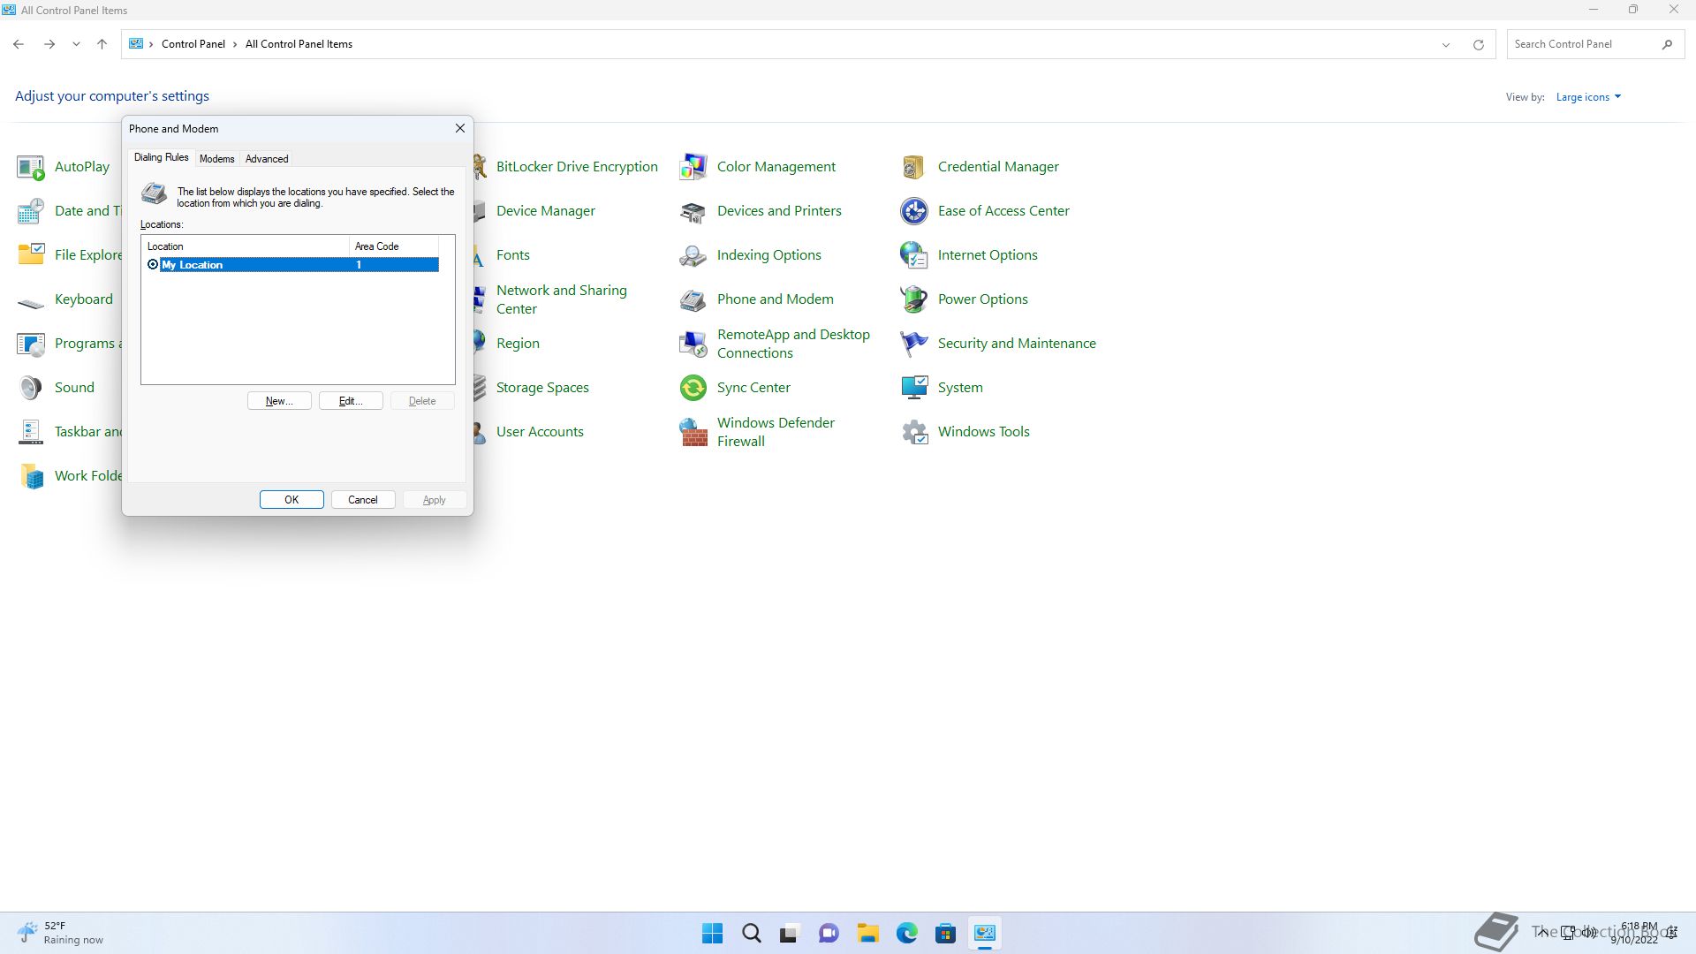The height and width of the screenshot is (954, 1696).
Task: Open File Explorer Options folder icon
Action: 31,255
